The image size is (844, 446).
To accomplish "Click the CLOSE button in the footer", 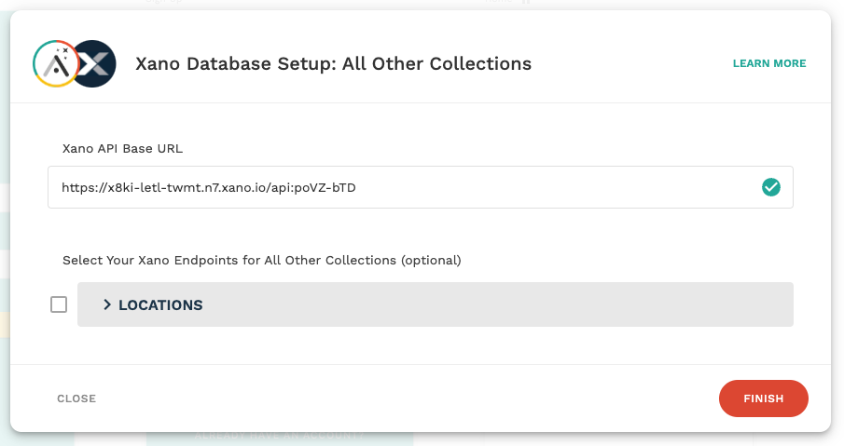I will coord(76,399).
